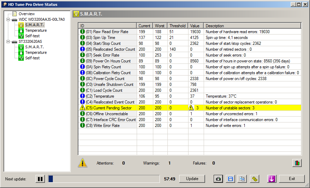Screen dimensions: 310x188
Task: Click 'Number of unstable sectors: 3' description
Action: click(x=230, y=108)
